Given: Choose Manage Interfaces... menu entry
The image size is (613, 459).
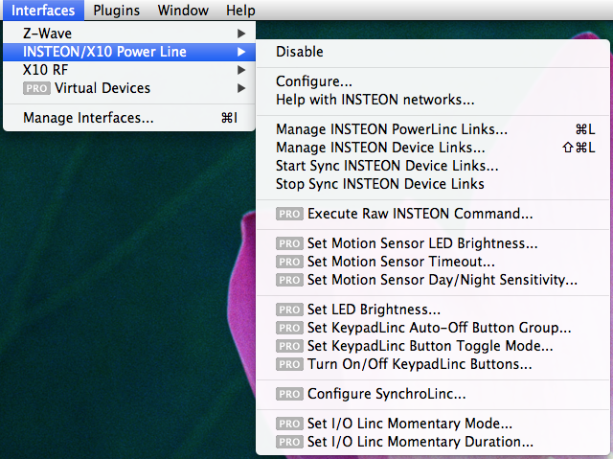Looking at the screenshot, I should pos(129,118).
